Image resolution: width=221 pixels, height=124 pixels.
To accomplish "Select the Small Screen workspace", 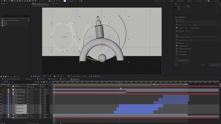I will (180, 1).
